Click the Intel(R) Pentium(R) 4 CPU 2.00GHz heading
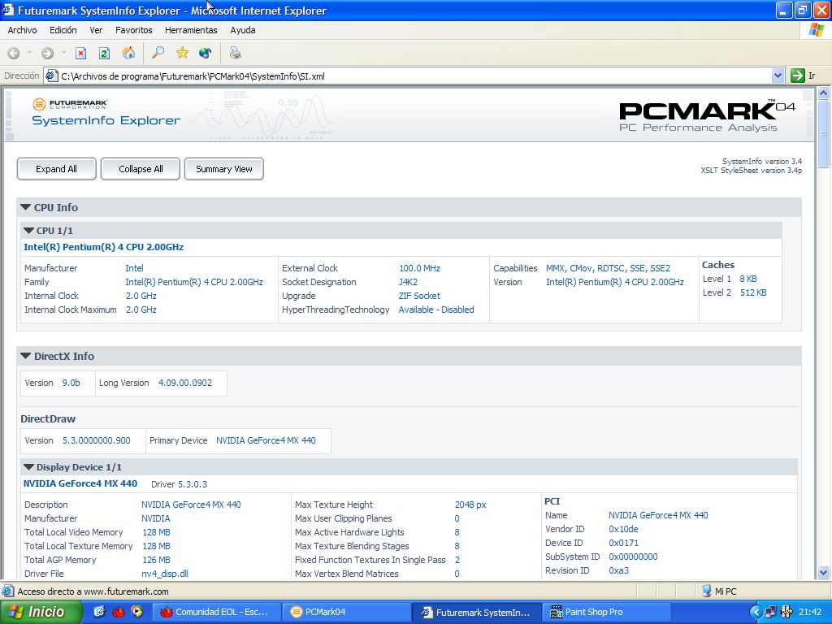 103,247
